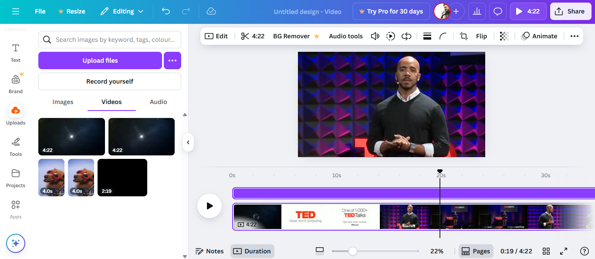
Task: Collapse the side panel with the arrow
Action: 188,142
